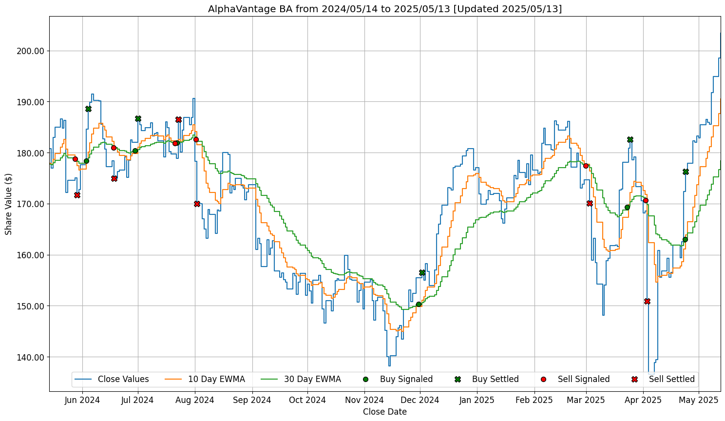Click the "Nov 2024" x-axis tick label

[x=365, y=400]
